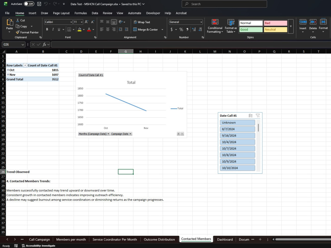Screen dimensions: 331x248
Task: Click Accessibility: Investigate in status bar
Action: [x=38, y=246]
